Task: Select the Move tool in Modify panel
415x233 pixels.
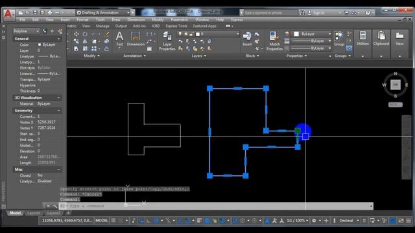Action: pos(77,34)
